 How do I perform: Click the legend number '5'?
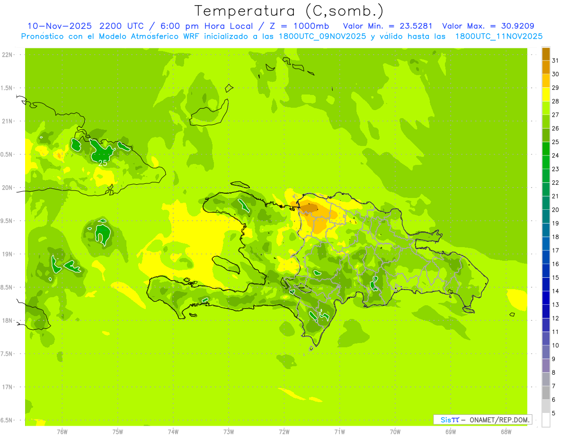coord(554,413)
